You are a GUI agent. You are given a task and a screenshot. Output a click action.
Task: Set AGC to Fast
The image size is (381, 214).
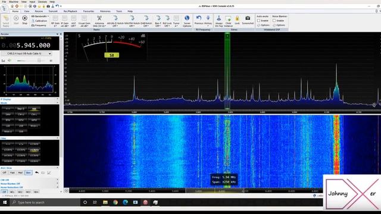tap(12, 172)
